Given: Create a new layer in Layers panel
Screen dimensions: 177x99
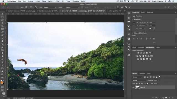Looking at the screenshot, I should 169,98.
